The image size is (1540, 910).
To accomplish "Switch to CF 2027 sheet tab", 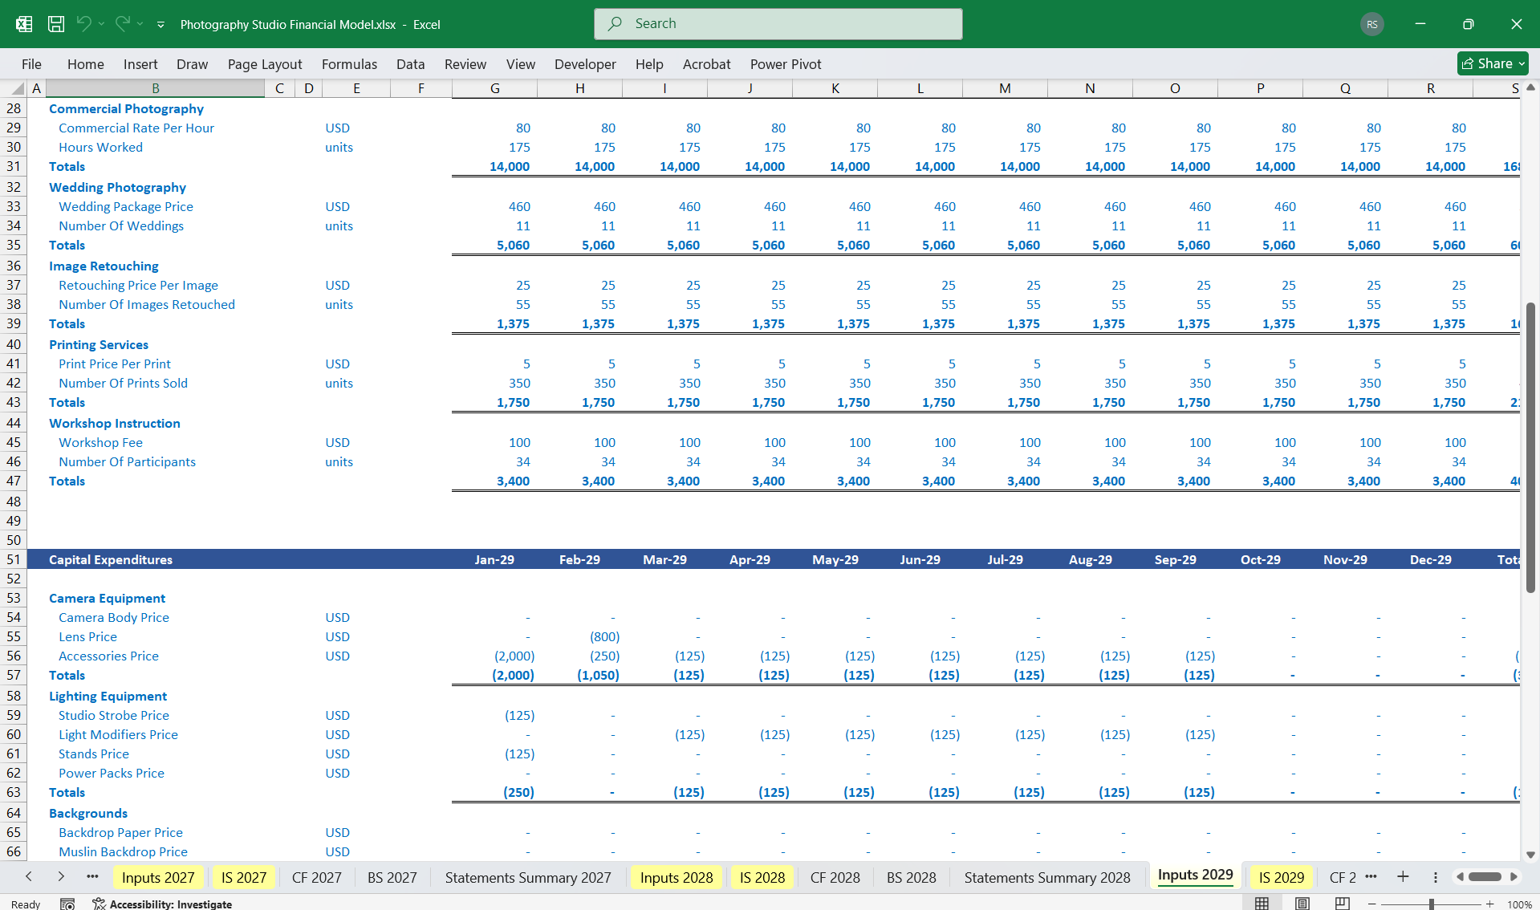I will click(x=317, y=877).
